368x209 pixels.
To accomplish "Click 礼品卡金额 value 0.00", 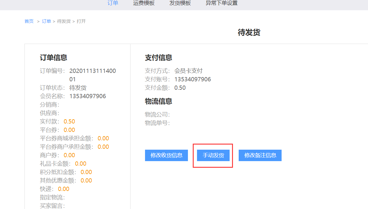I will 81,164.
